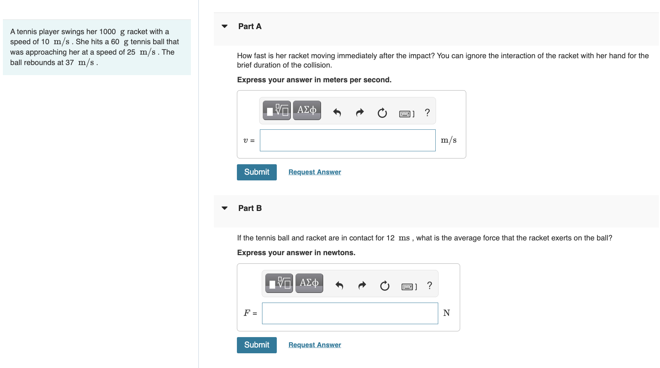Open math templates button in Part B
660x368 pixels.
tap(279, 283)
